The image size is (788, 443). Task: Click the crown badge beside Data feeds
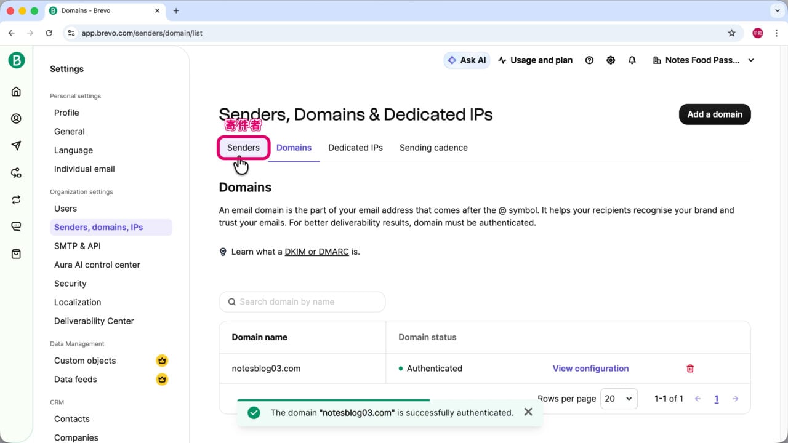pos(162,380)
